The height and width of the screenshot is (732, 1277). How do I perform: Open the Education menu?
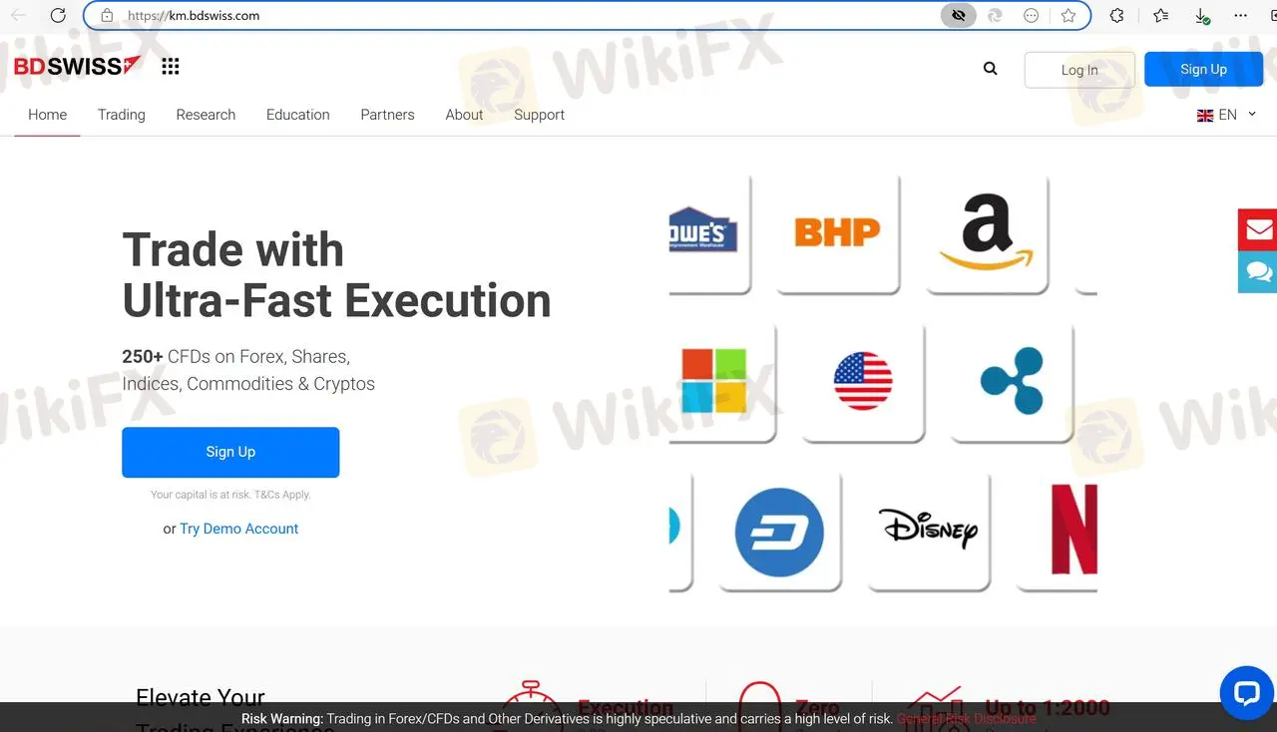[x=297, y=115]
